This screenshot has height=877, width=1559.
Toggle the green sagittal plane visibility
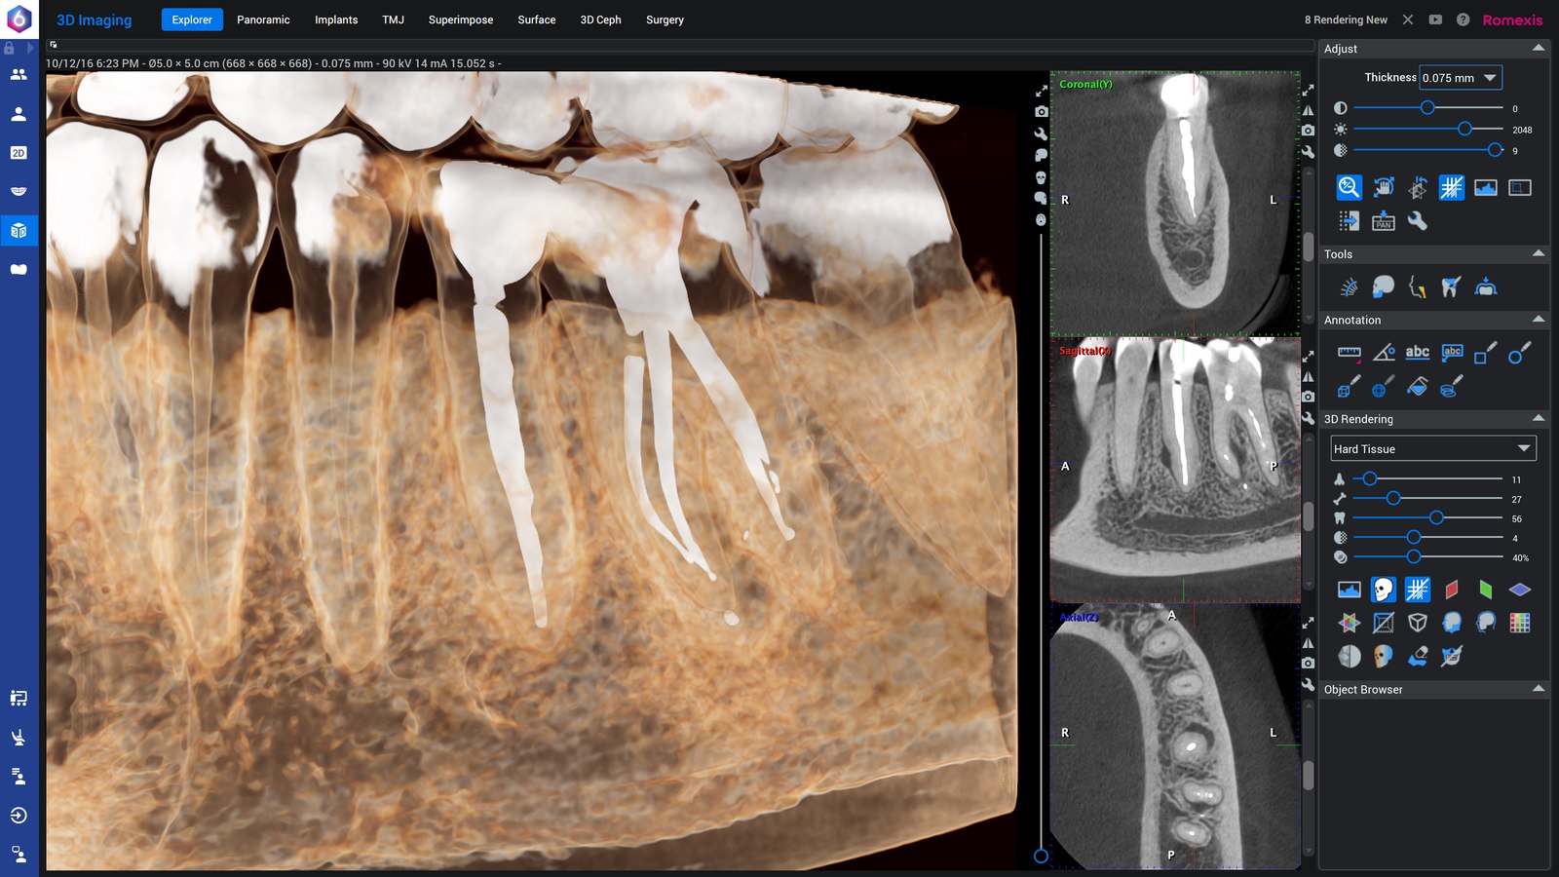pyautogui.click(x=1486, y=590)
